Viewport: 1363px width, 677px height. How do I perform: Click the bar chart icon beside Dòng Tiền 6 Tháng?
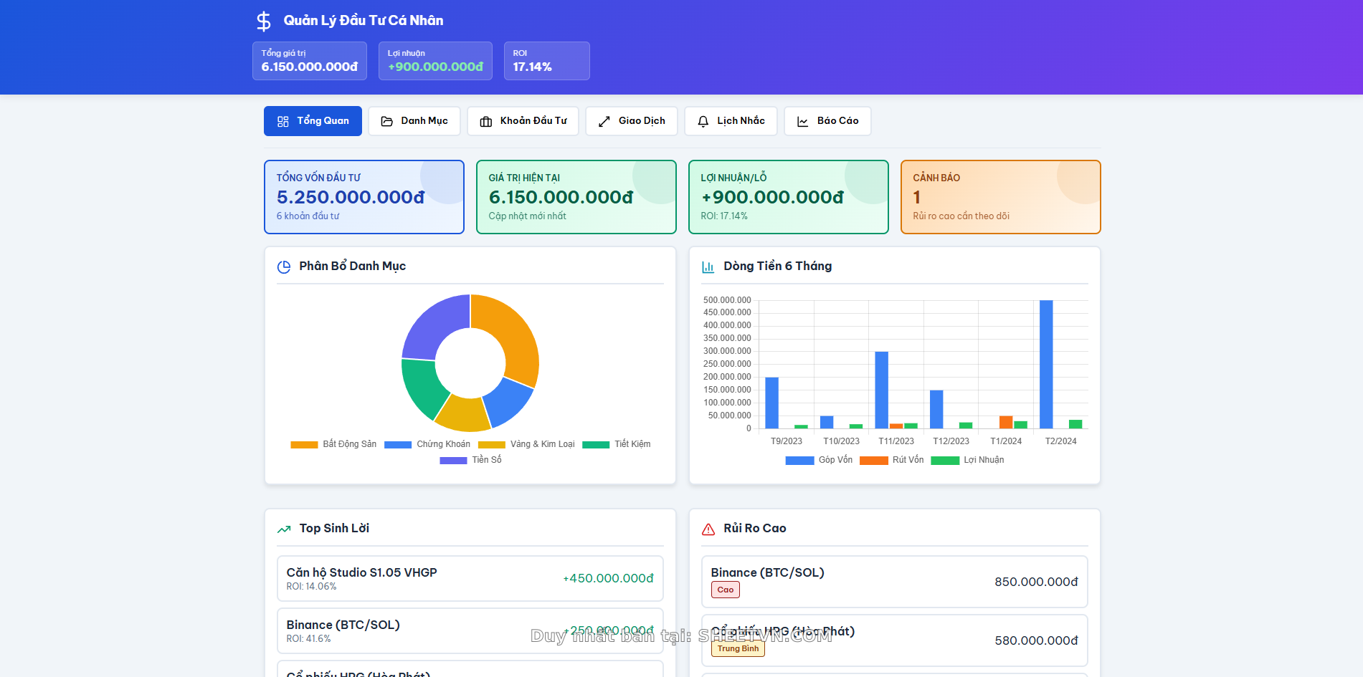click(x=708, y=267)
